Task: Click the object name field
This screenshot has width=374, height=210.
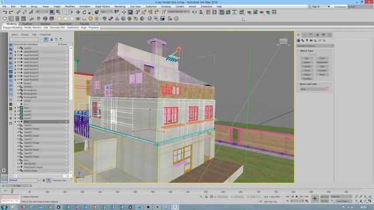Action: coord(313,89)
